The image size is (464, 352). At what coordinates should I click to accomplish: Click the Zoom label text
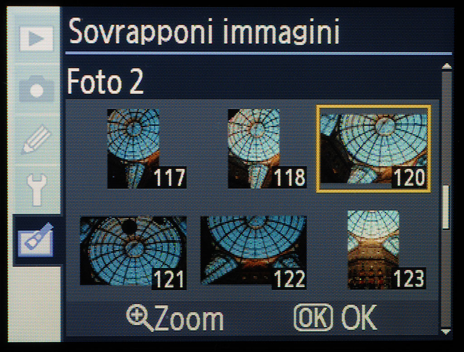point(189,319)
